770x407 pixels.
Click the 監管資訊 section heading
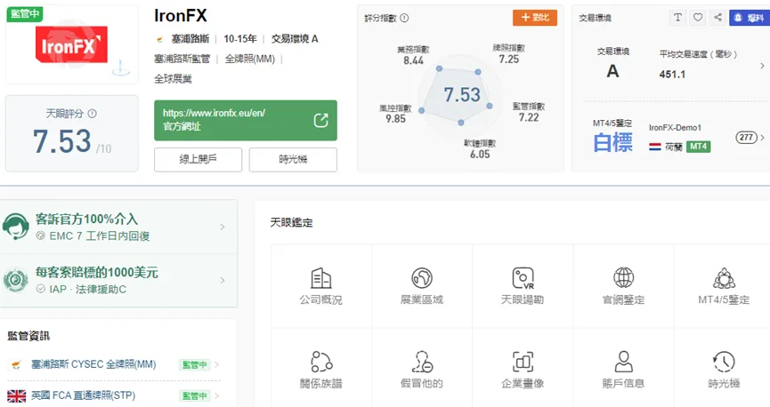28,336
